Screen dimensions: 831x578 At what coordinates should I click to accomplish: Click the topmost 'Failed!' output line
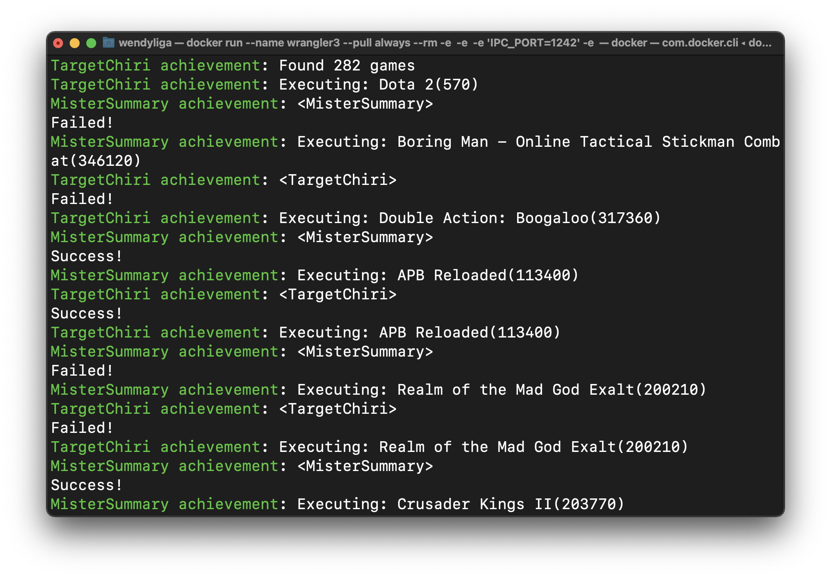tap(82, 123)
